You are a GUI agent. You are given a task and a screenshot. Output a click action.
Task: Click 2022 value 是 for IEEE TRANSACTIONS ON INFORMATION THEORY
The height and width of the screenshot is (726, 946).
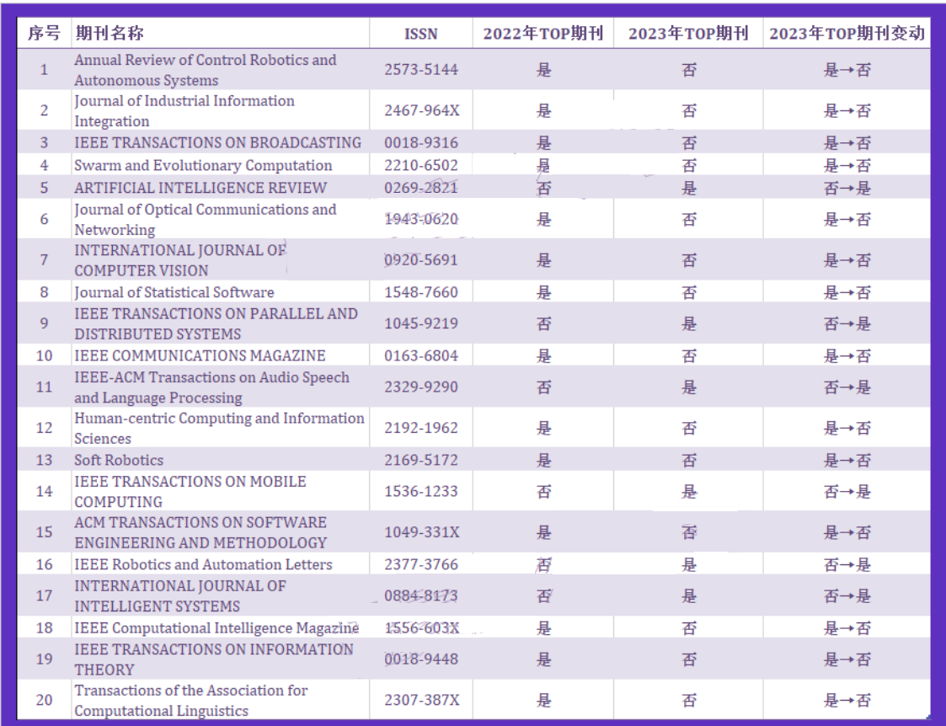[543, 659]
